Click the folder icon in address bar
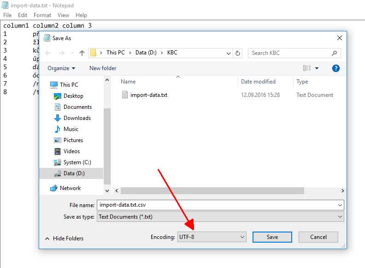The height and width of the screenshot is (268, 365). tap(94, 53)
